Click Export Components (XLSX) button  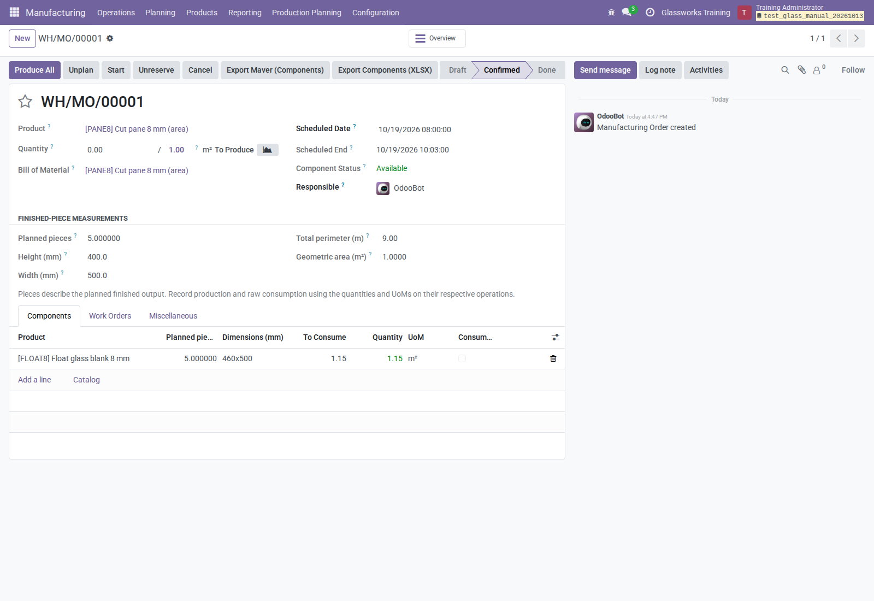pyautogui.click(x=385, y=70)
